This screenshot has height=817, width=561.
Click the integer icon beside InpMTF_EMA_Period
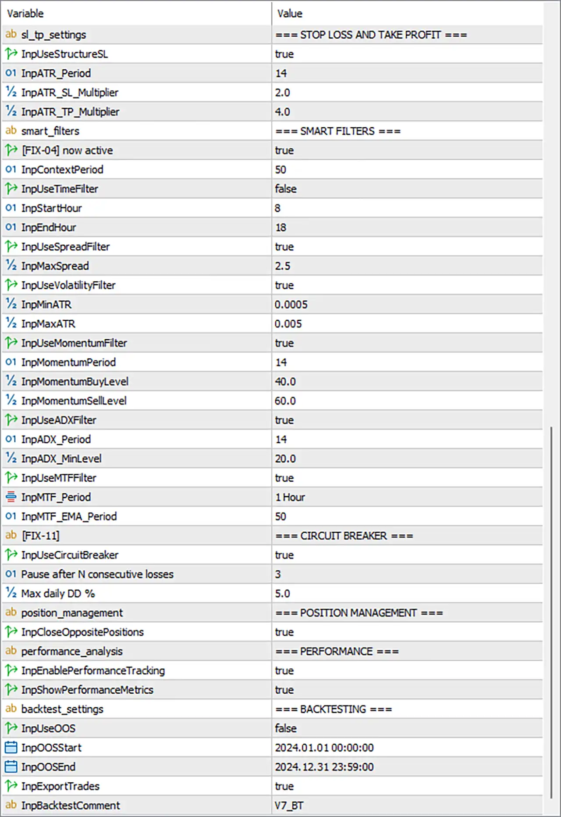click(x=11, y=516)
